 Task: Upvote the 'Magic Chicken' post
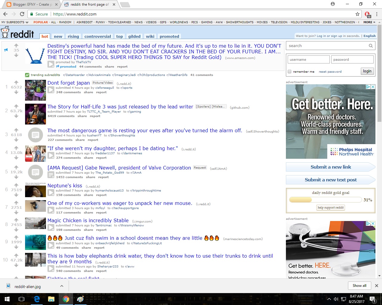pyautogui.click(x=16, y=220)
